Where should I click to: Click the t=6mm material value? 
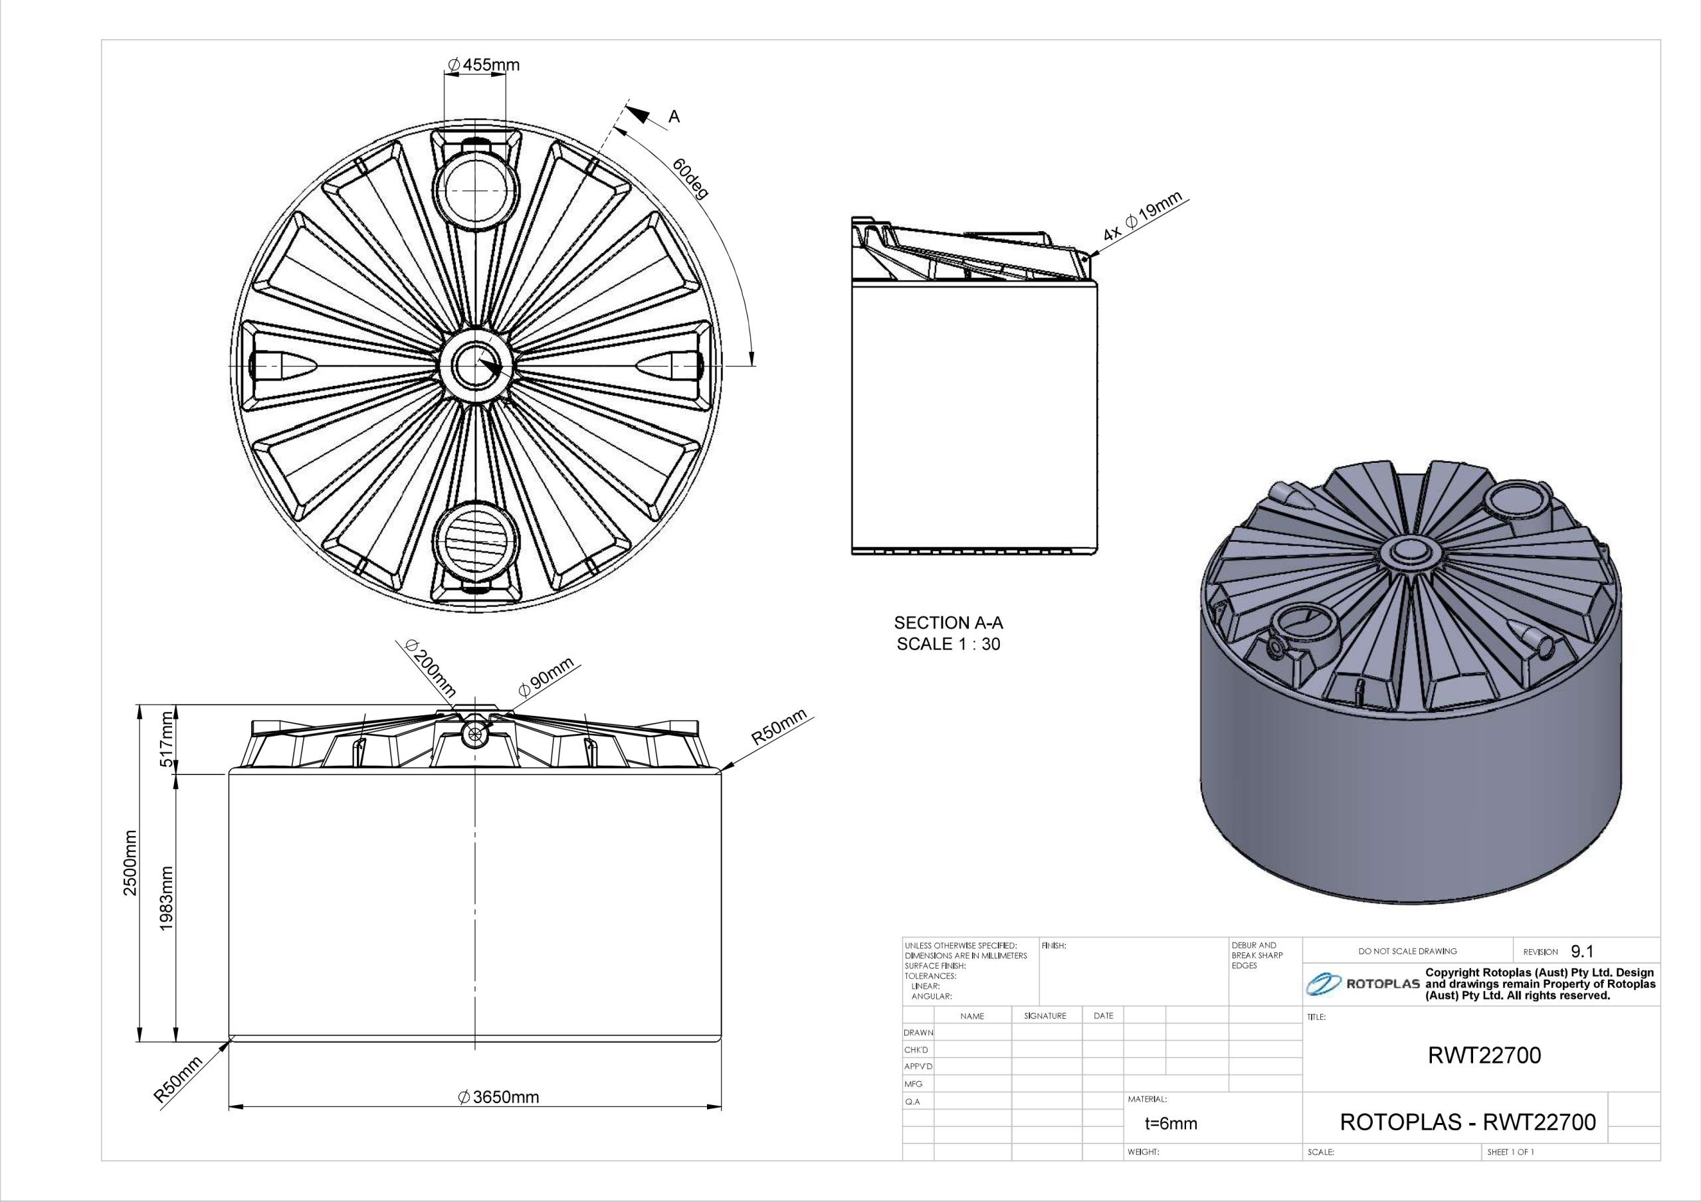point(1171,1124)
